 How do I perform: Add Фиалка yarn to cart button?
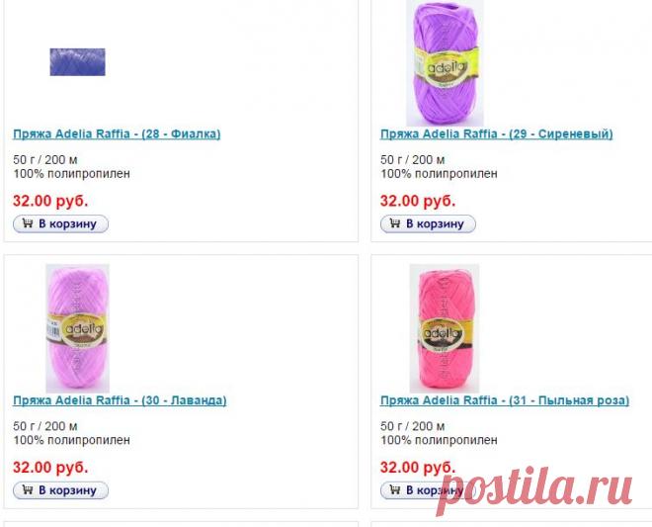60,224
